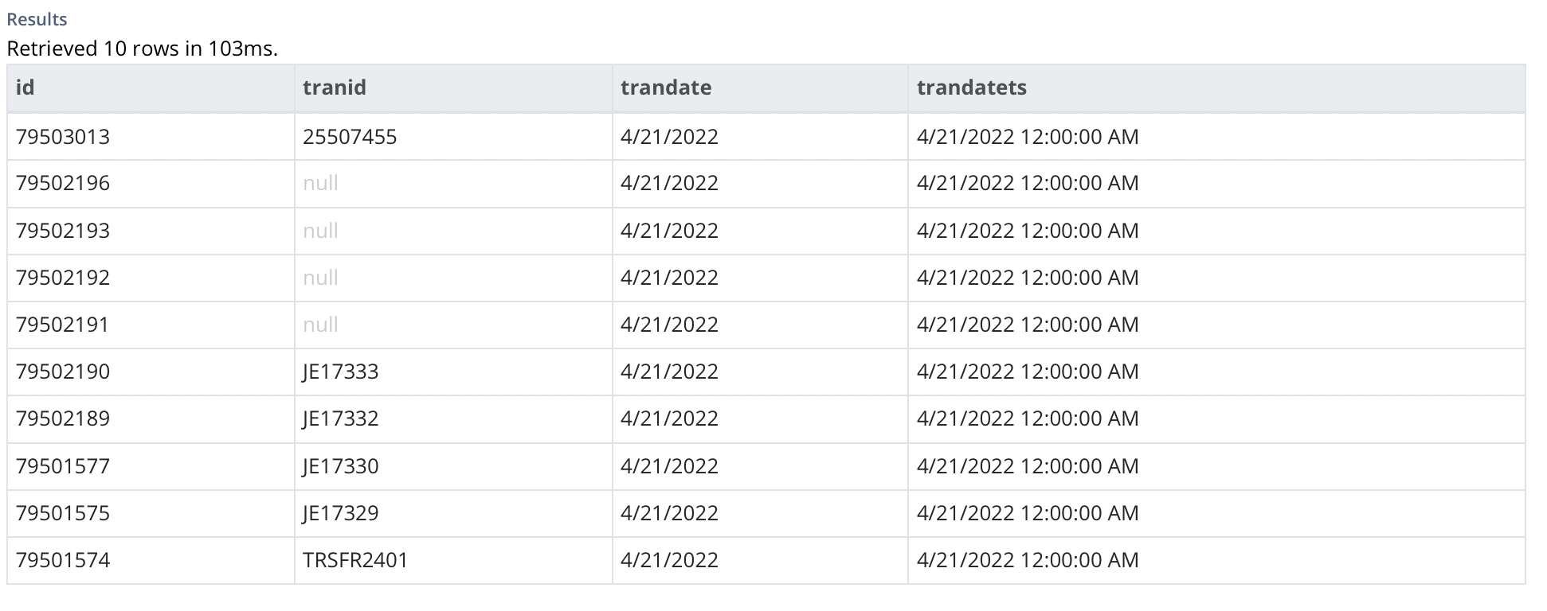This screenshot has height=611, width=1547.
Task: Select the id cell 79502191
Action: 63,325
